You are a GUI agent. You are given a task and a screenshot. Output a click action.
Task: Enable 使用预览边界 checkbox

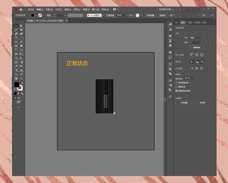click(177, 82)
